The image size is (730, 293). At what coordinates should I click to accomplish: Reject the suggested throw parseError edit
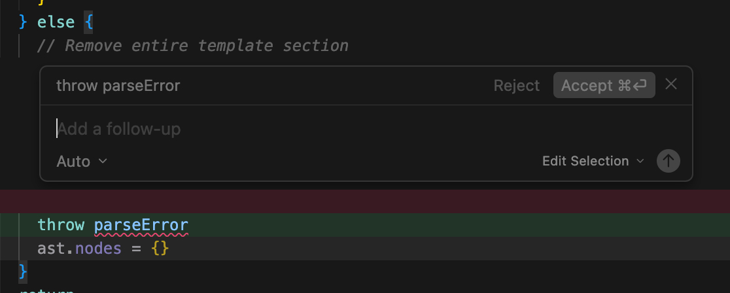click(x=517, y=86)
